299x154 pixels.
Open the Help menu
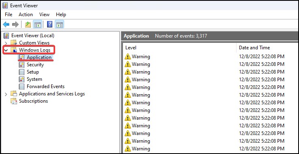tap(61, 15)
